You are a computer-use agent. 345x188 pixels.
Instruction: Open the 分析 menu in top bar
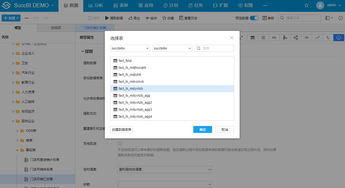(96, 5)
